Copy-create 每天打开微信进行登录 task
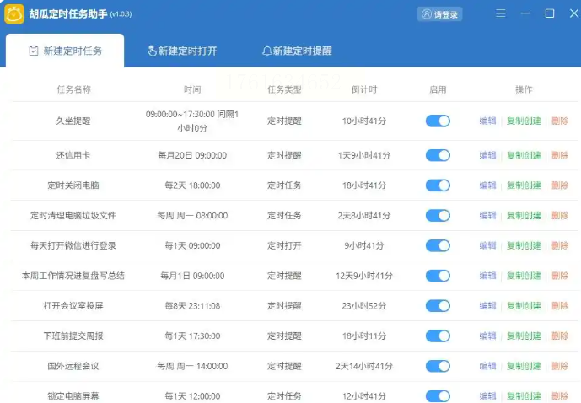Viewport: 581px width, 403px height. tap(524, 245)
